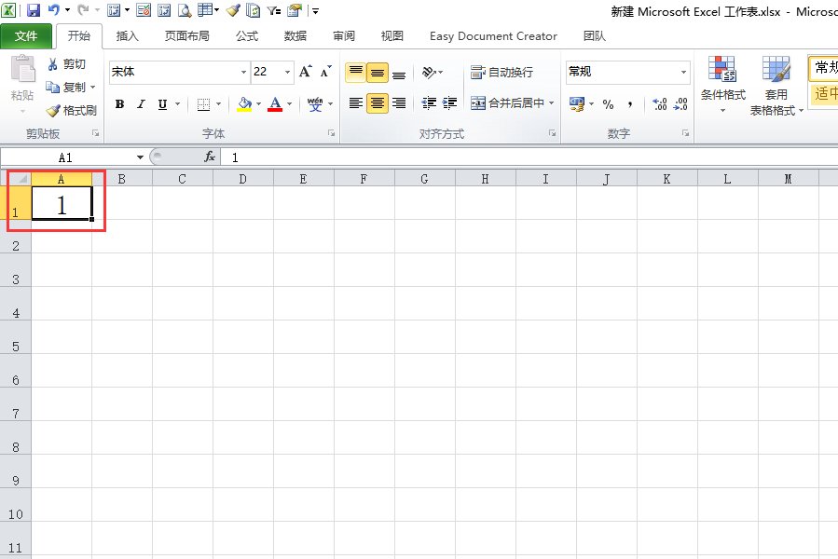Screen dimensions: 838x559
Task: Click the Cut (剪切) scissors icon
Action: 53,64
